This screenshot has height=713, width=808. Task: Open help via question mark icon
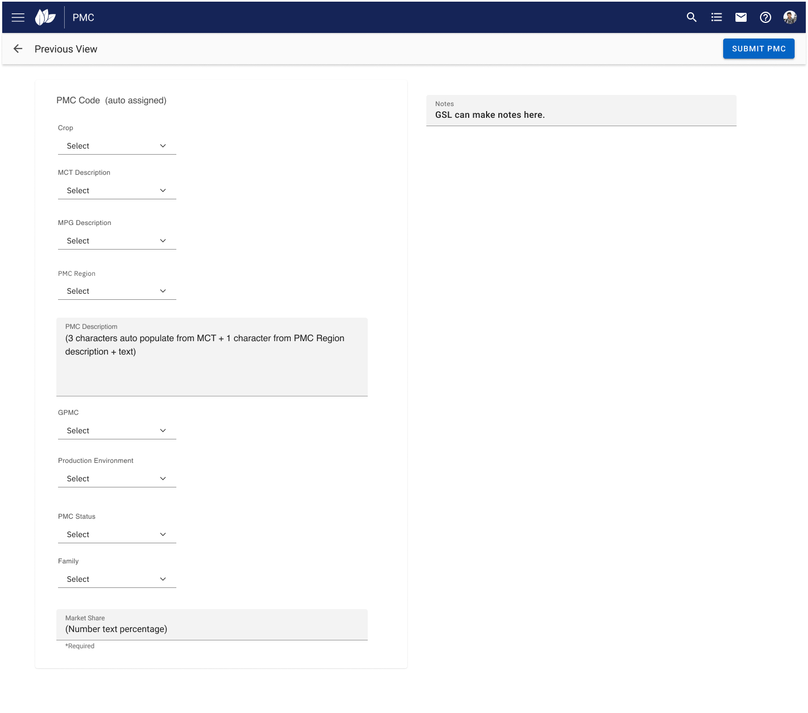click(x=766, y=17)
